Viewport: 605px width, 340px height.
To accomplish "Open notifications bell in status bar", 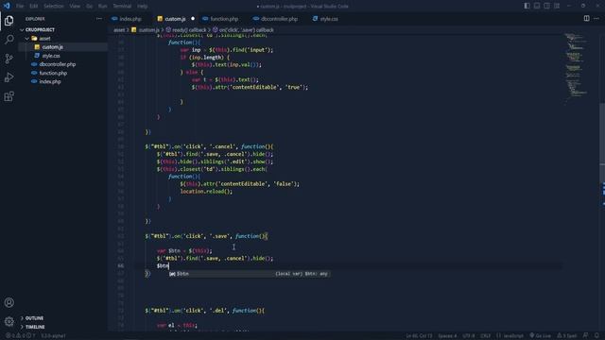I will coord(596,336).
